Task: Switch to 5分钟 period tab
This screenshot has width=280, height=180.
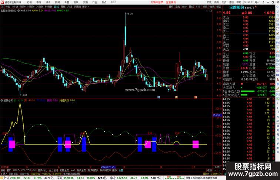Action: click(x=23, y=7)
